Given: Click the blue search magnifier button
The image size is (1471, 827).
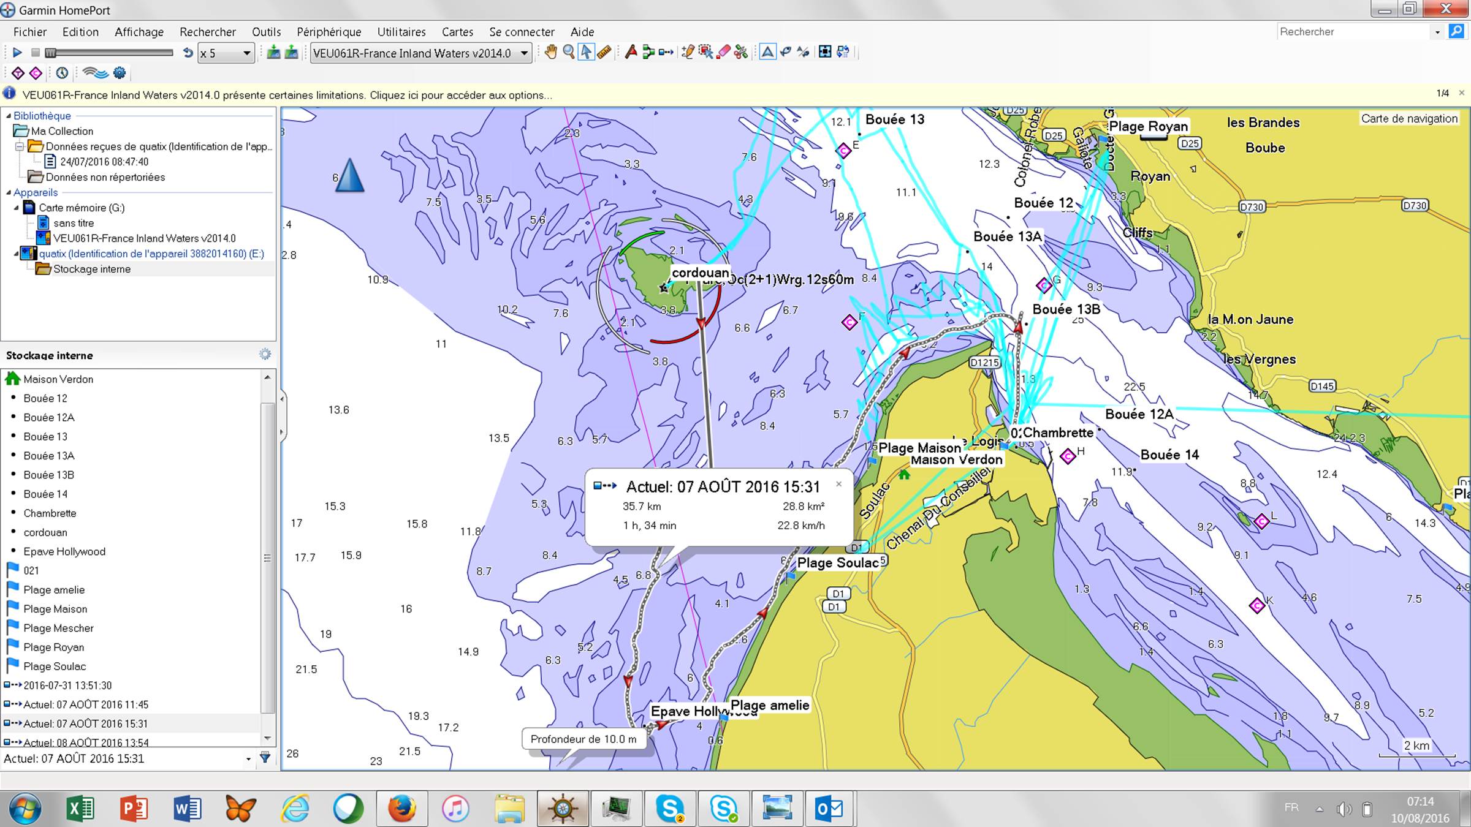Looking at the screenshot, I should click(x=1456, y=31).
